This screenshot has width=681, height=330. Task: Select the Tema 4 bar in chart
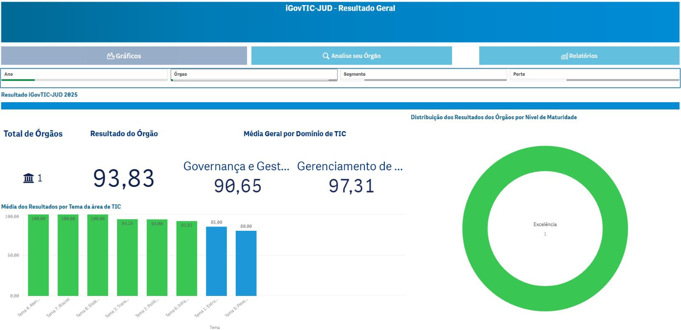click(x=38, y=255)
